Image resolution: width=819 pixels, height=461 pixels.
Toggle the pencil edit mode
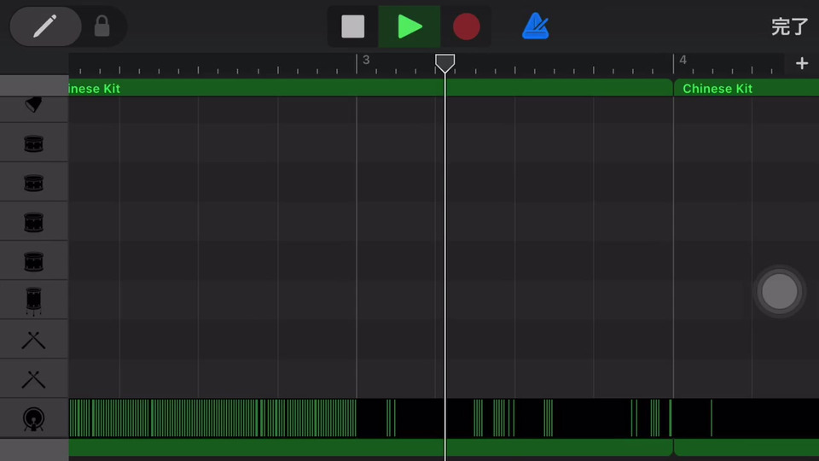pyautogui.click(x=45, y=26)
